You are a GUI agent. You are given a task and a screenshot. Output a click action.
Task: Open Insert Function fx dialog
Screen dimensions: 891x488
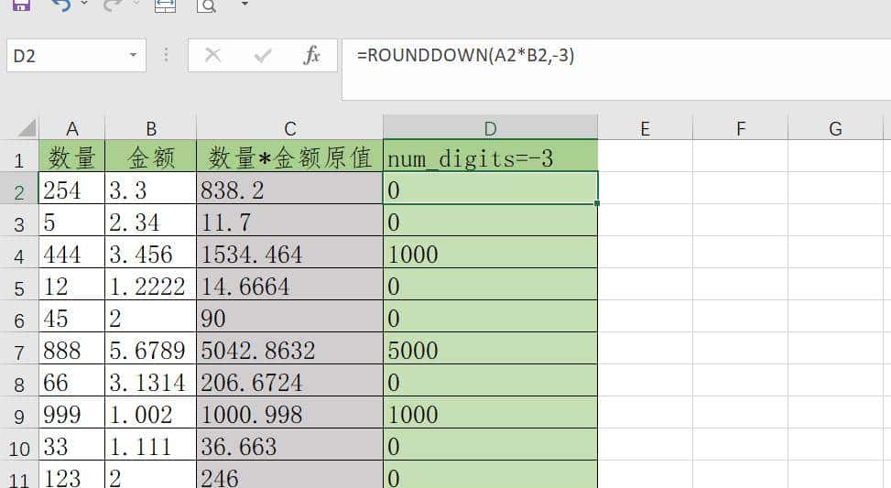[312, 55]
